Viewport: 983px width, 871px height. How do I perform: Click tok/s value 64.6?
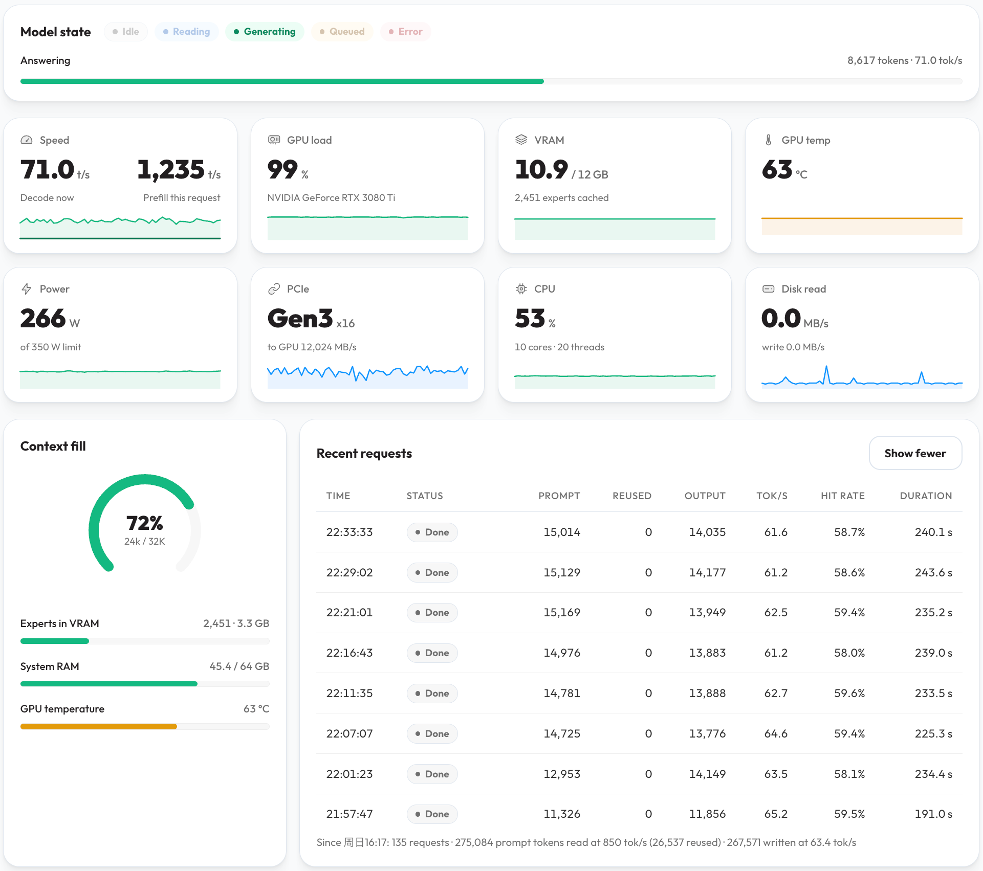pyautogui.click(x=776, y=734)
